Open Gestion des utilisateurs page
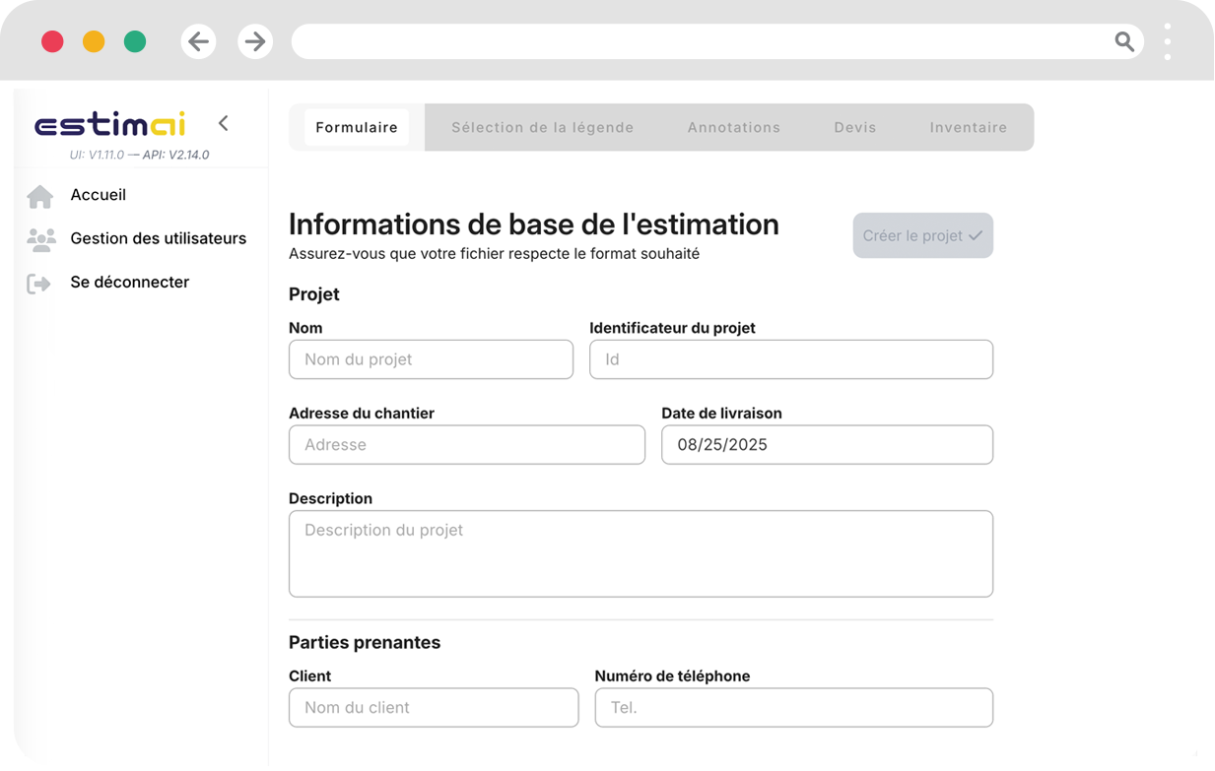 [x=159, y=238]
